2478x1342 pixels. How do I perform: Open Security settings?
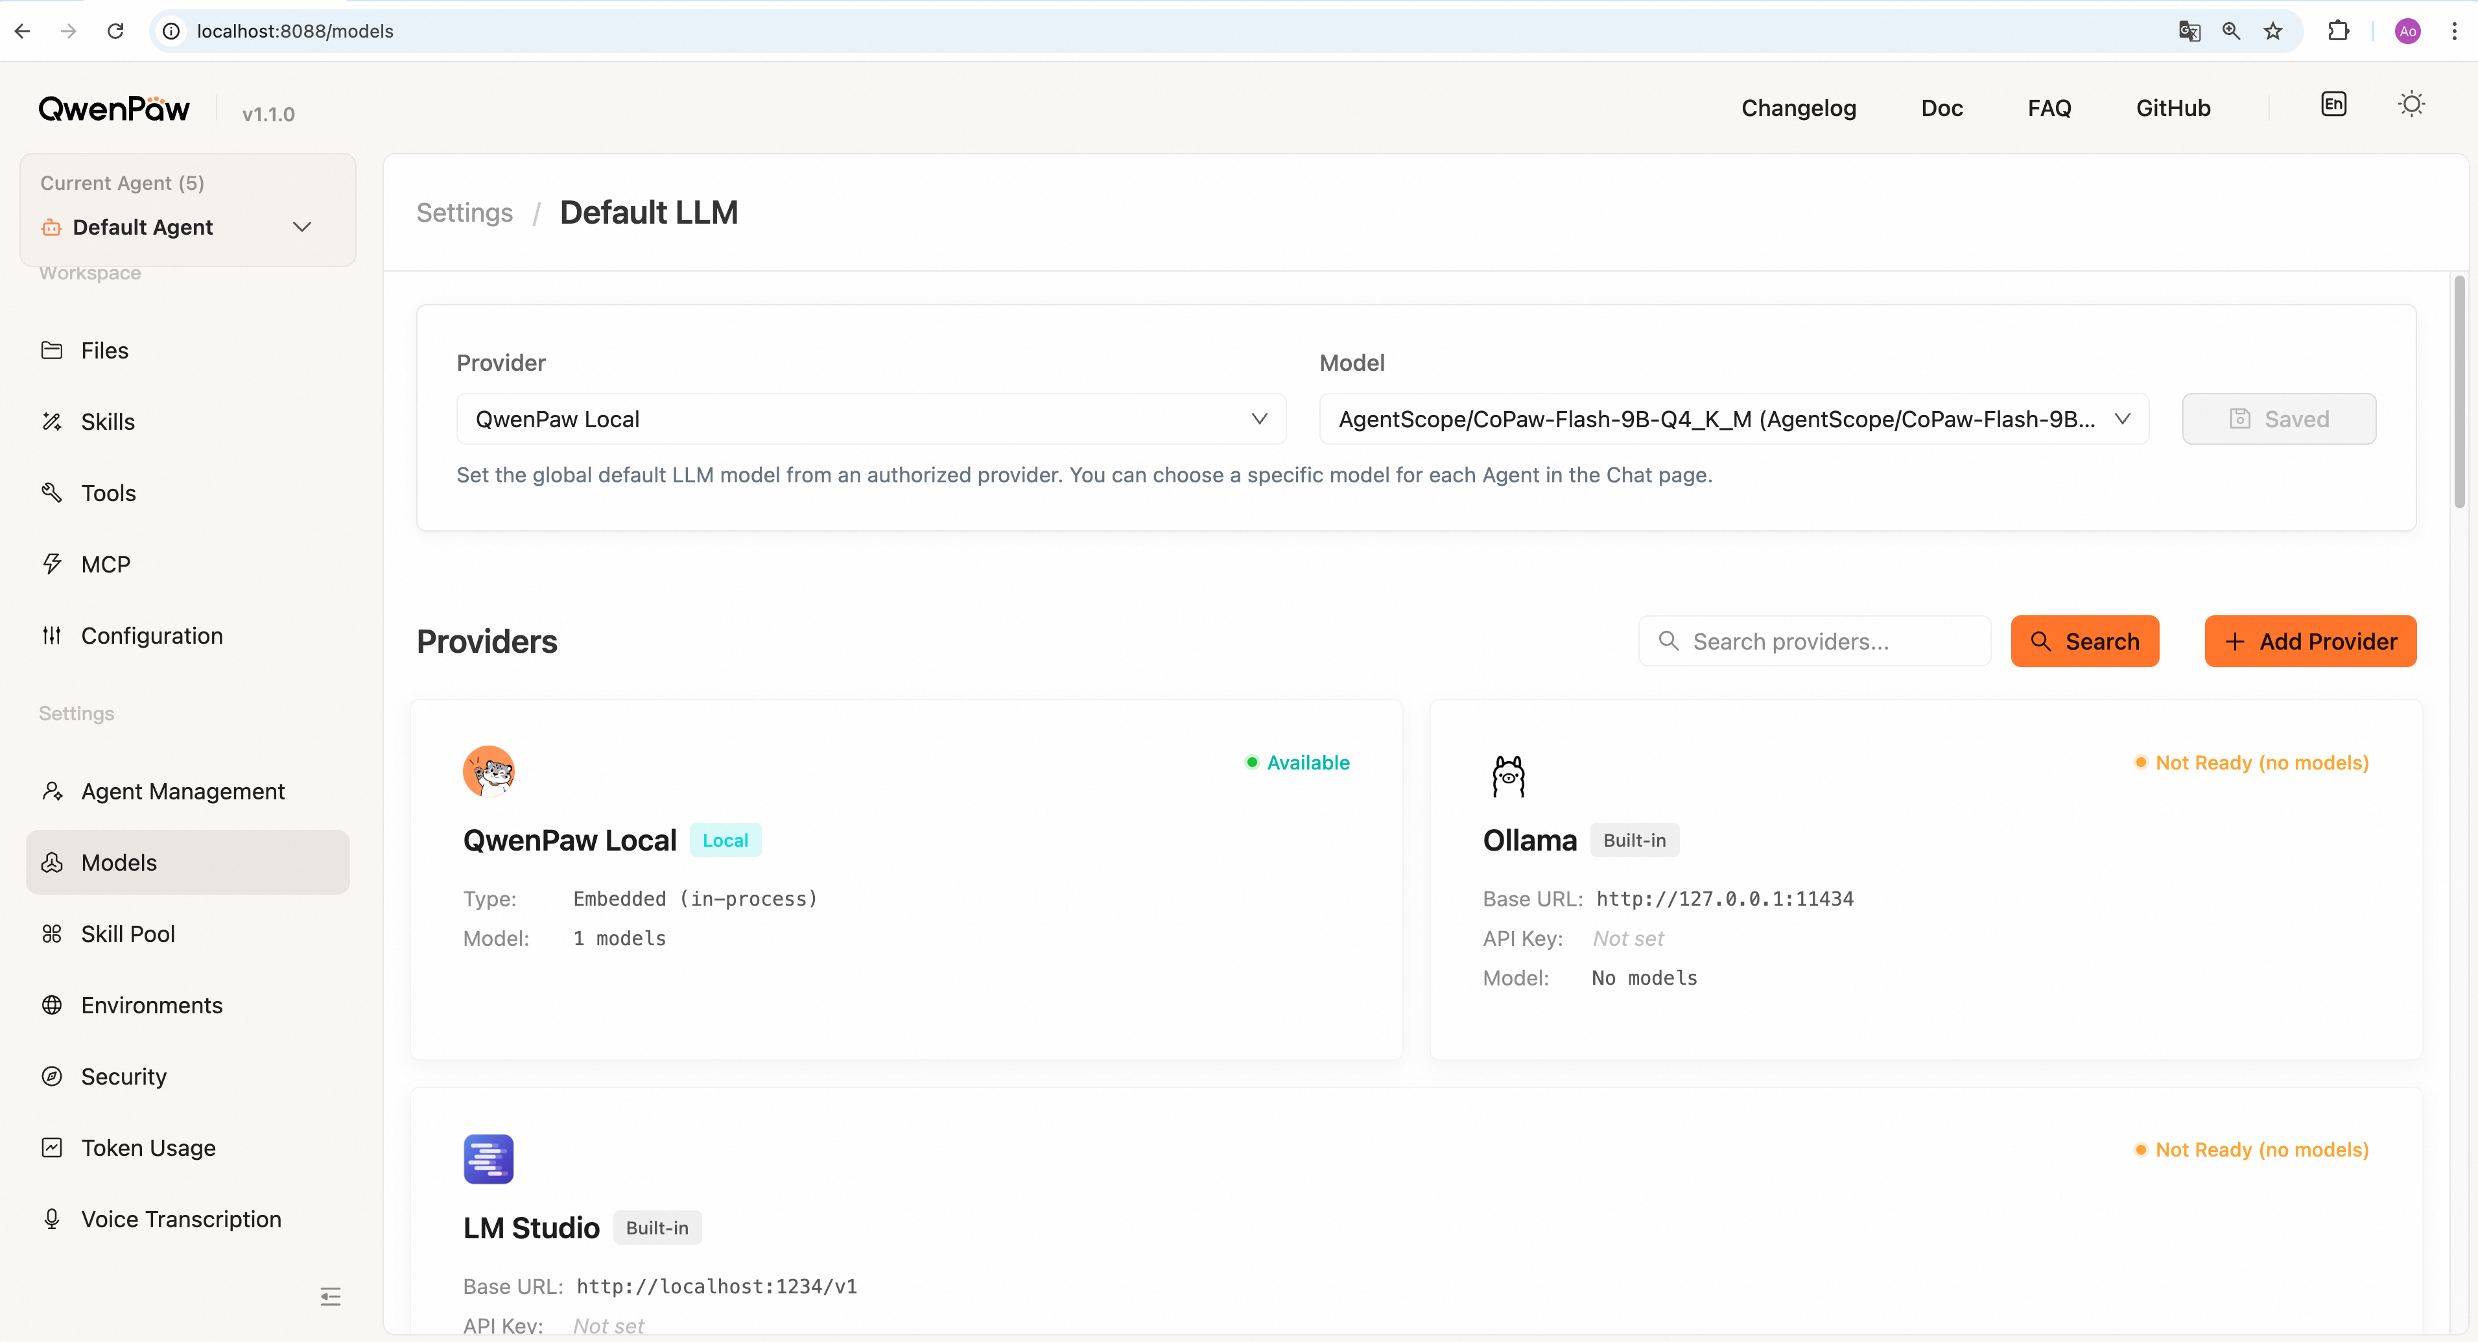(x=187, y=1076)
